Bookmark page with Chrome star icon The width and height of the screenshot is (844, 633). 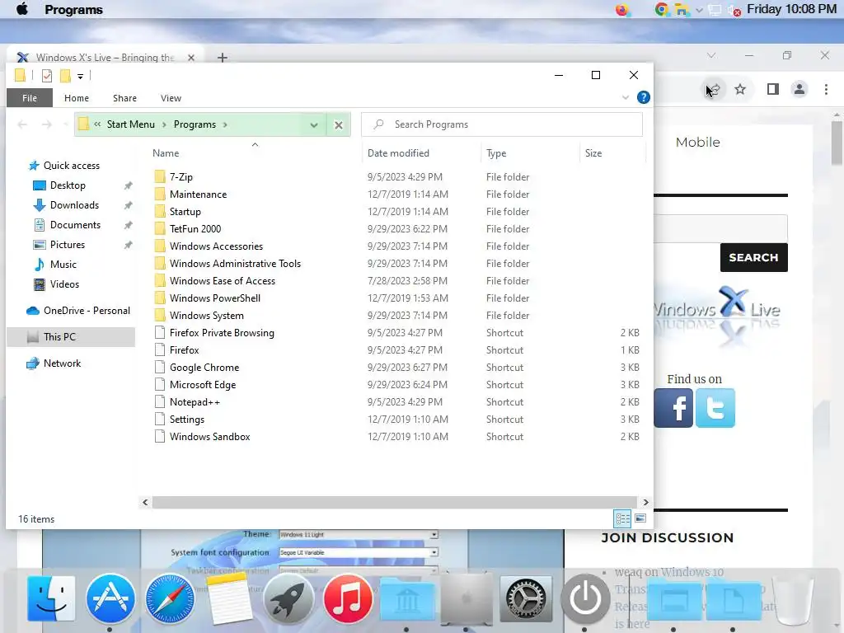pyautogui.click(x=740, y=89)
